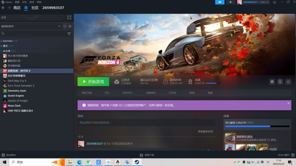Open the DLC tab under the play bar
Image resolution: width=296 pixels, height=166 pixels.
(x=107, y=93)
